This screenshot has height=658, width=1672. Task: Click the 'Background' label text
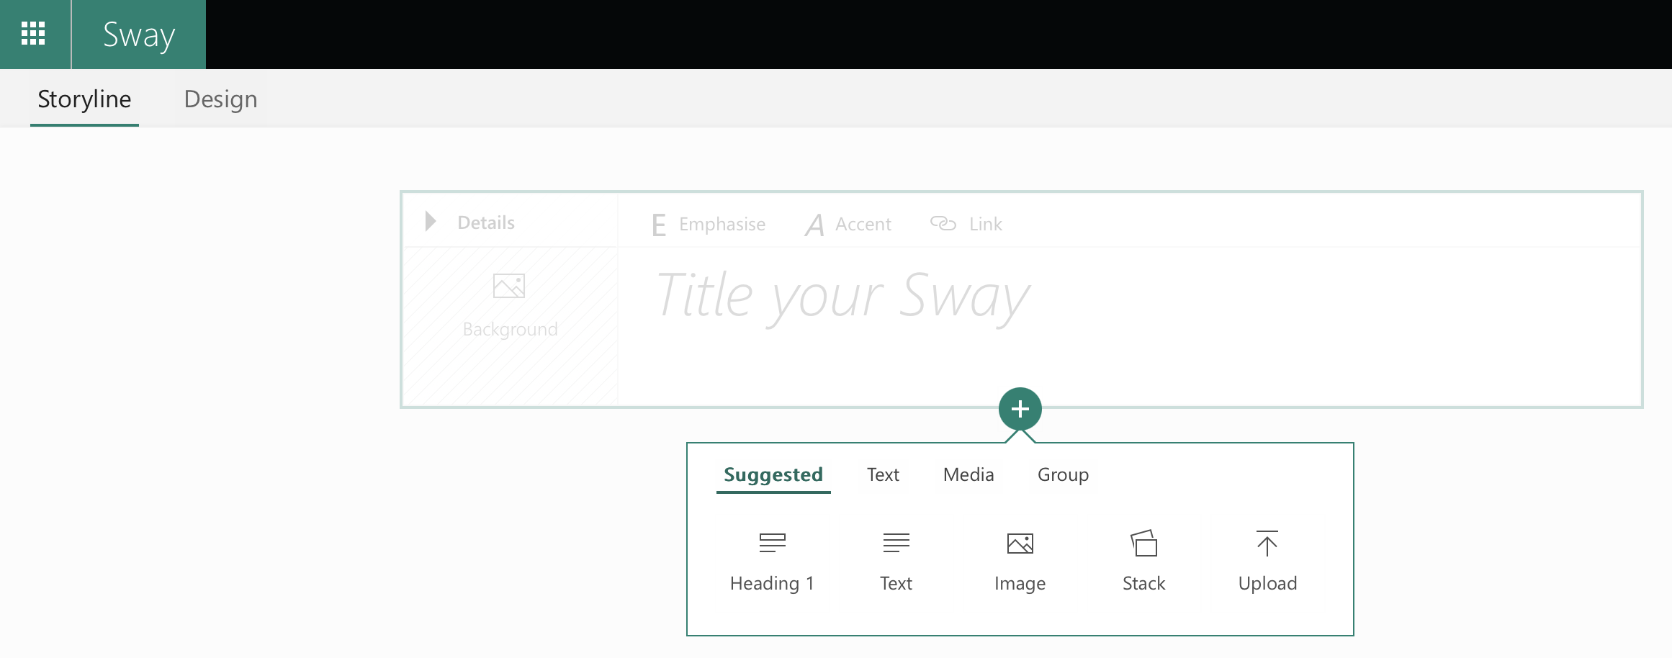coord(511,329)
